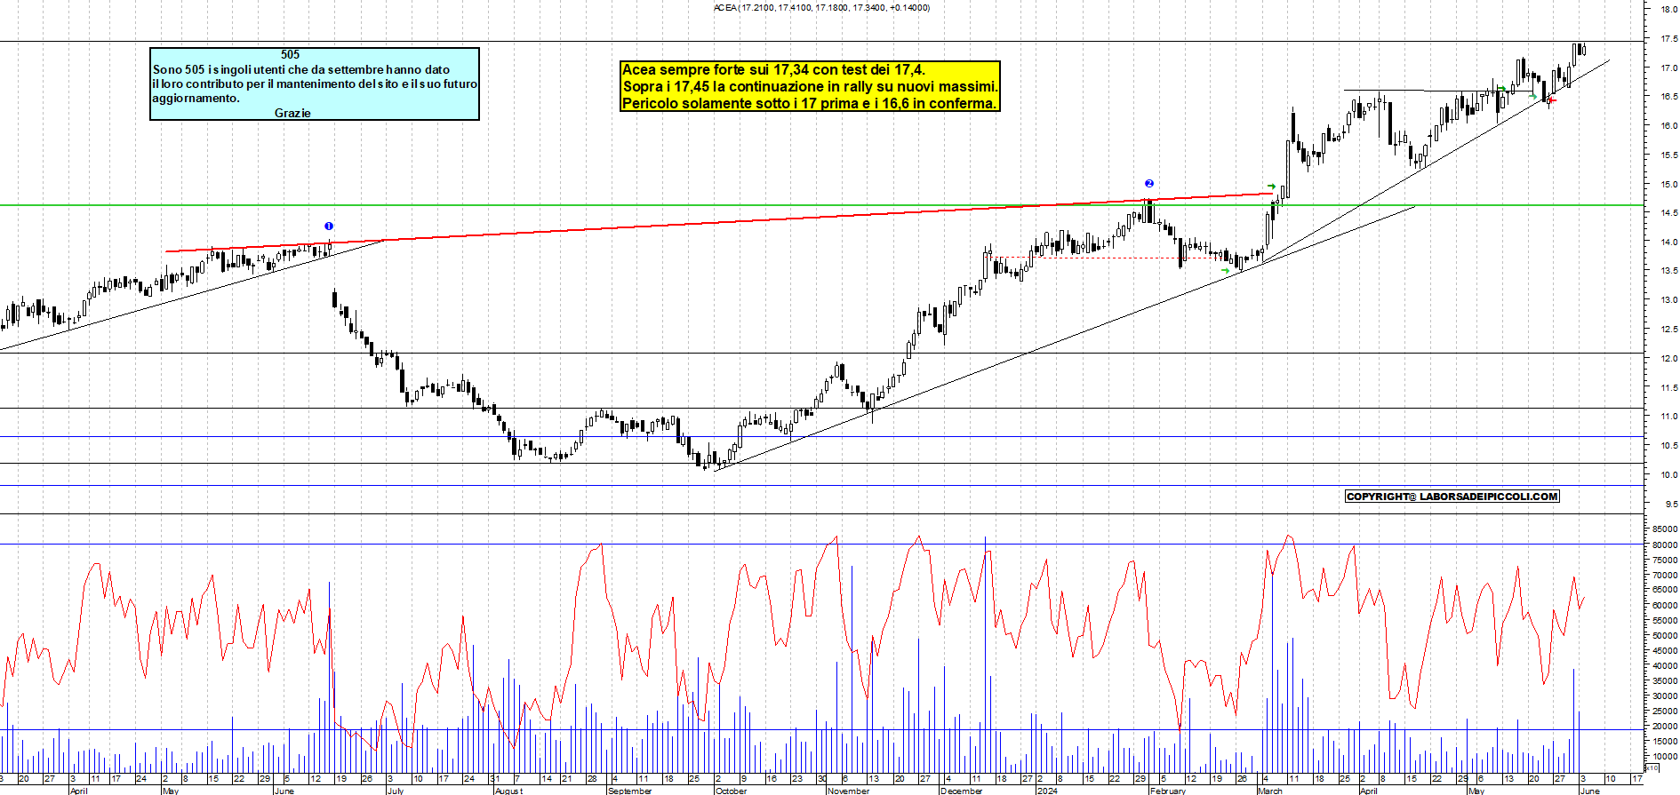Screen dimensions: 1680x795
Task: Click the 9.5 price axis label
Action: (1671, 505)
